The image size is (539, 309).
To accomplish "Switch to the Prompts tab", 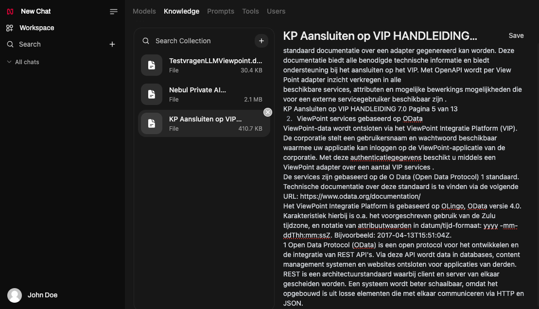I will pos(221,11).
